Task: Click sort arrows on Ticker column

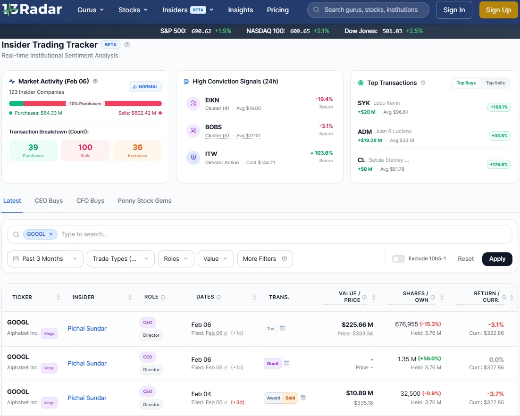Action: click(x=58, y=297)
